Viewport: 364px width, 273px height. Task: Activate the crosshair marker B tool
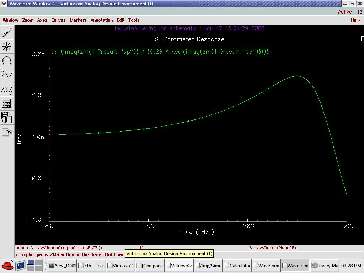click(7, 89)
